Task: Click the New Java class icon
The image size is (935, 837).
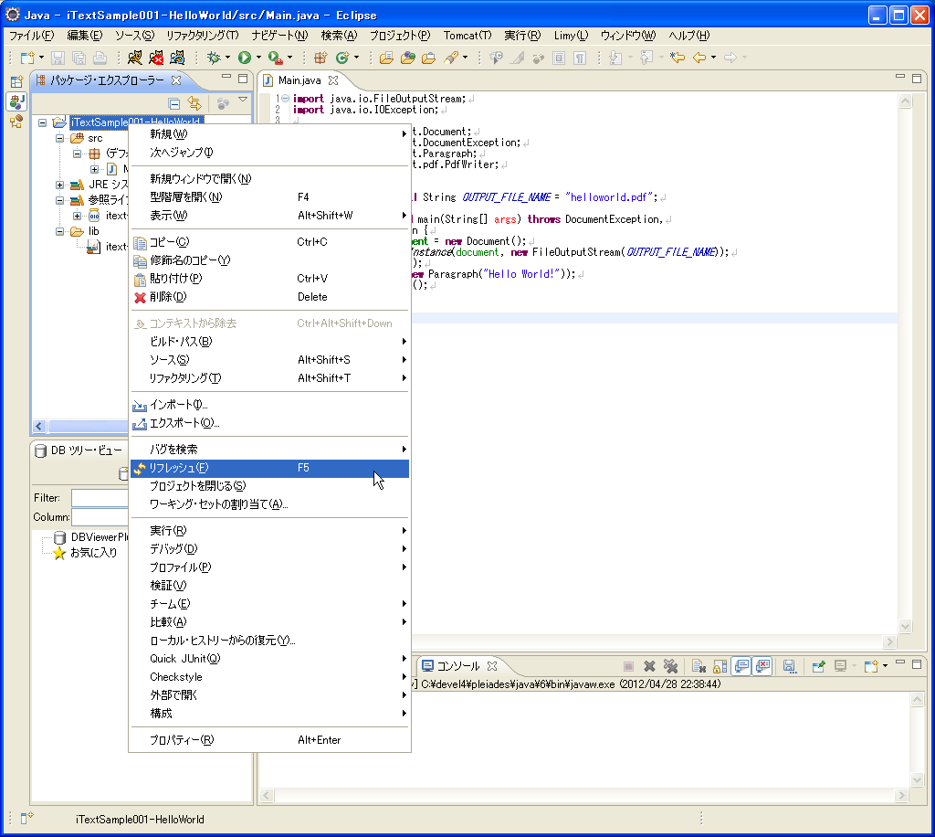Action: click(x=342, y=58)
